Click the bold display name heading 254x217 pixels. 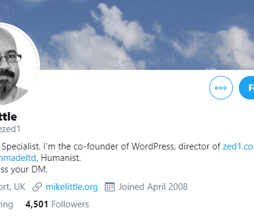pyautogui.click(x=8, y=117)
